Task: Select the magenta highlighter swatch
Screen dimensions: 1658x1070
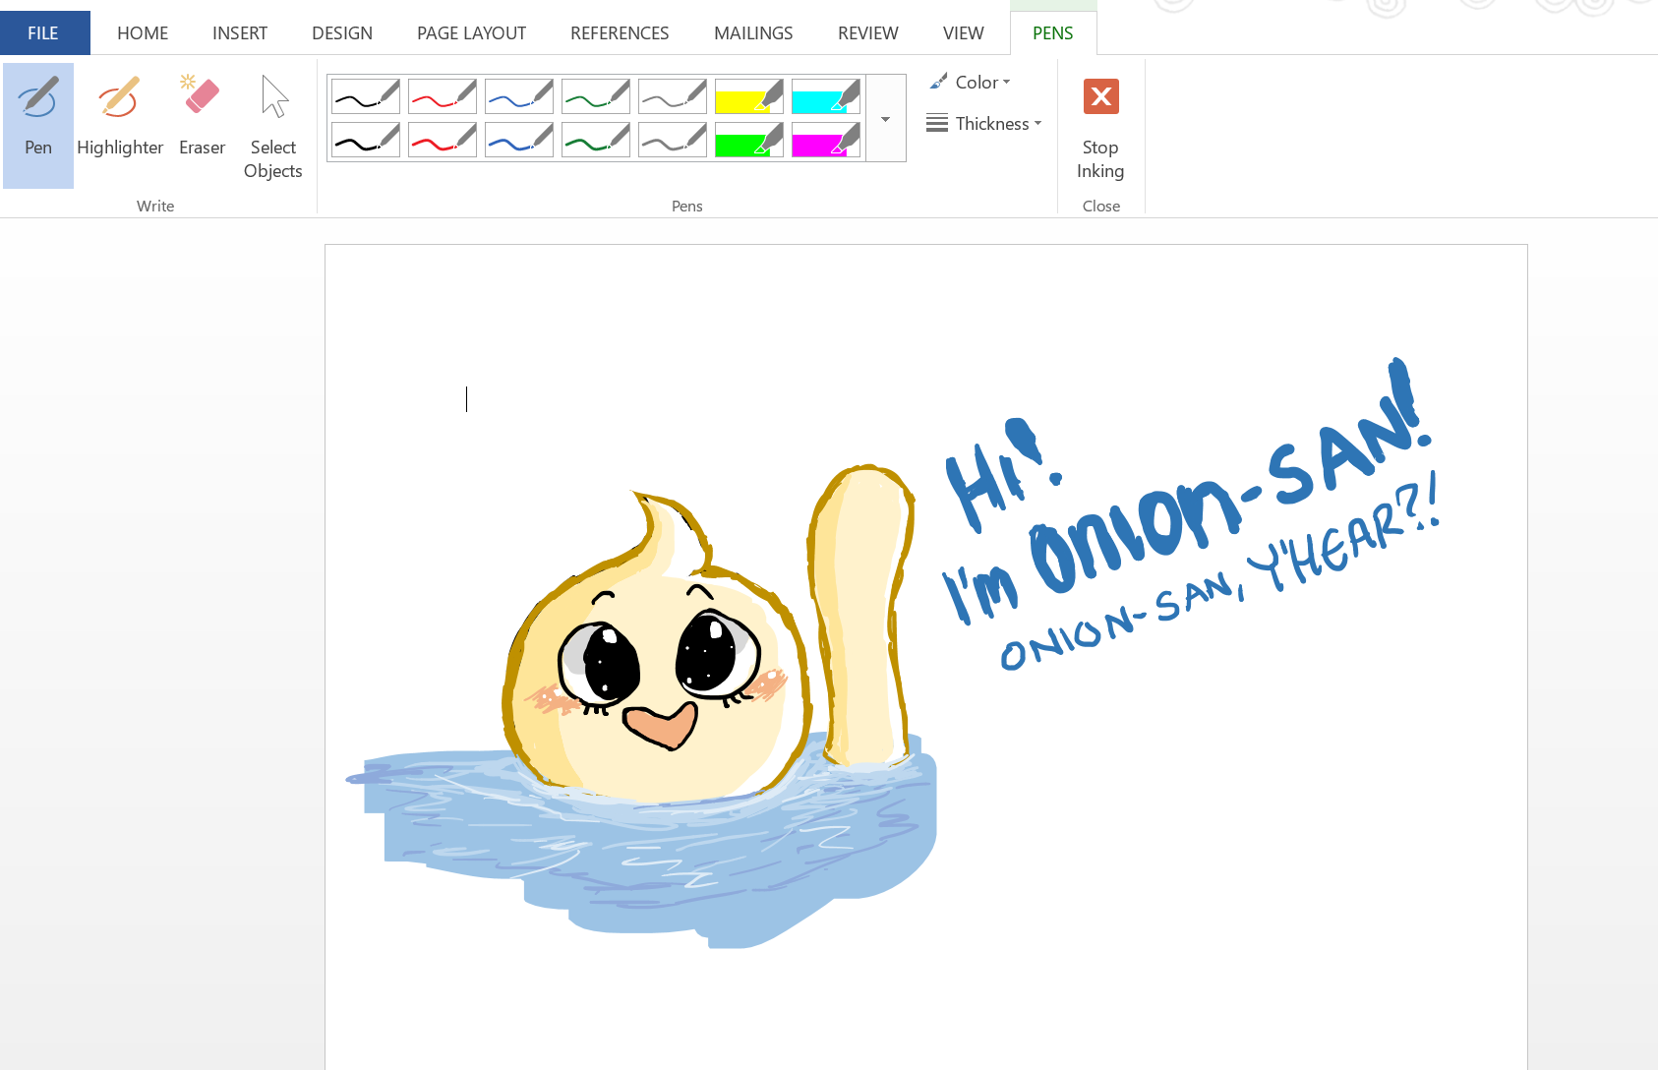Action: click(826, 140)
